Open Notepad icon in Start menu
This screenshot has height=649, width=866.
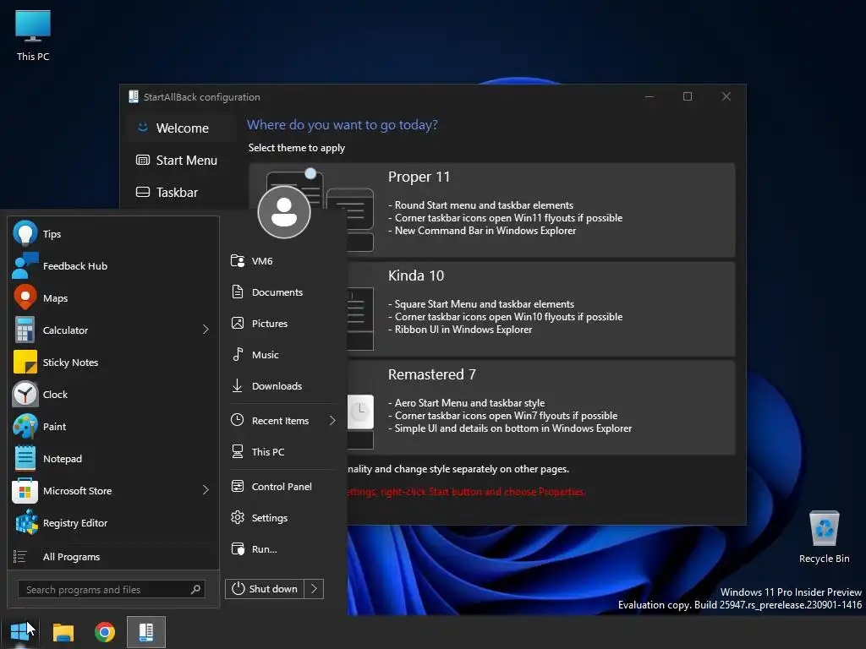(x=25, y=459)
